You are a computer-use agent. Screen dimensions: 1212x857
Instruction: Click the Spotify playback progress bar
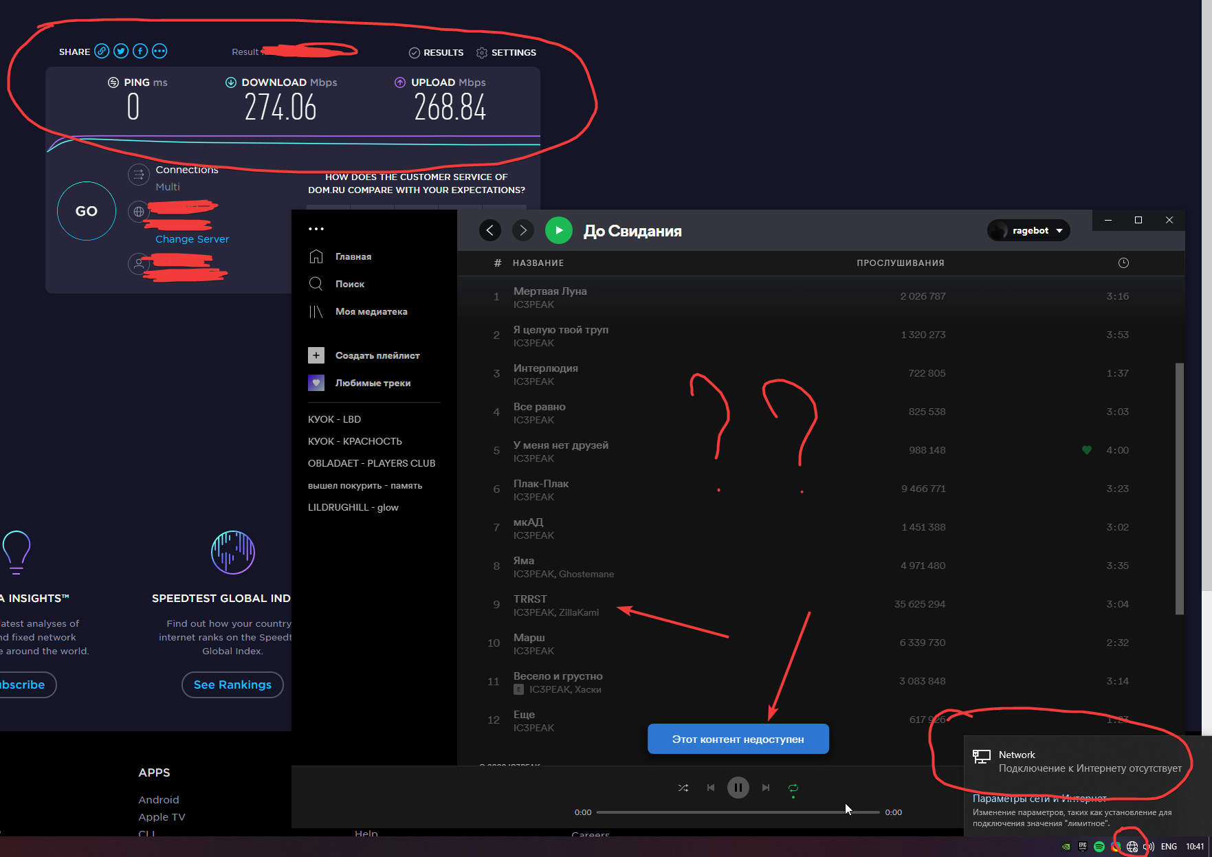tap(738, 812)
